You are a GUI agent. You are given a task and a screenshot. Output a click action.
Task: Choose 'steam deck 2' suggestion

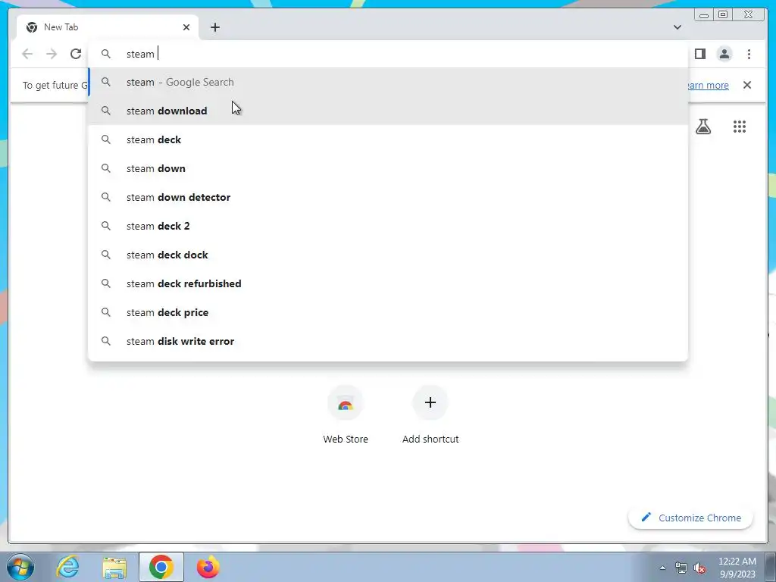[x=388, y=226]
